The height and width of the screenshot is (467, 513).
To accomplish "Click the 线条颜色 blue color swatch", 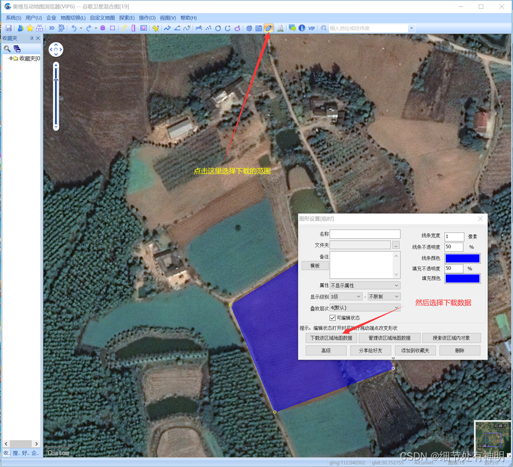I will [x=462, y=258].
